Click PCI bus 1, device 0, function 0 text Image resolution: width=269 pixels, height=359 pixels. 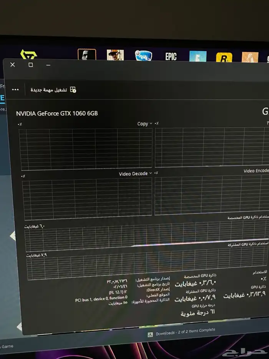click(x=101, y=298)
